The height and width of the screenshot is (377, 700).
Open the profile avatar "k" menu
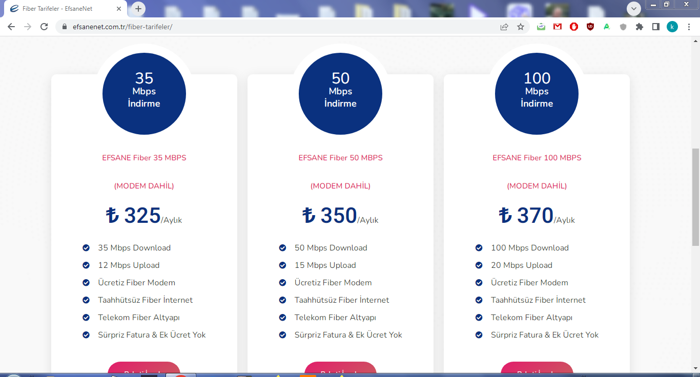click(x=672, y=27)
